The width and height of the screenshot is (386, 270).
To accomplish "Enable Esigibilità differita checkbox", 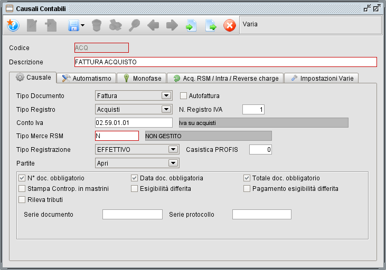I will [135, 188].
